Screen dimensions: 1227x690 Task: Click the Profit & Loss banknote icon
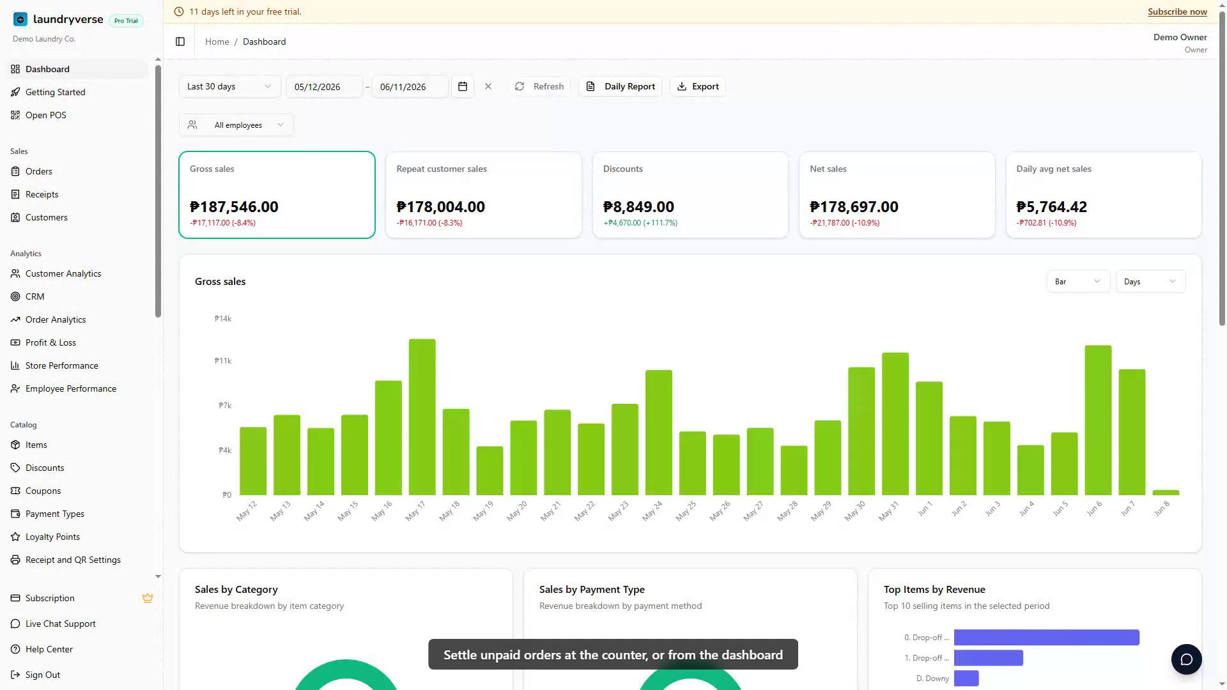click(x=15, y=342)
